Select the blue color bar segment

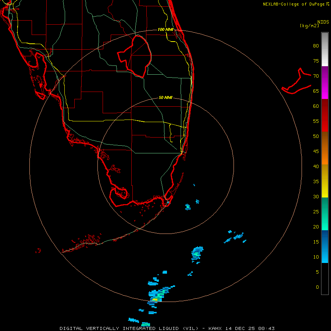325,246
